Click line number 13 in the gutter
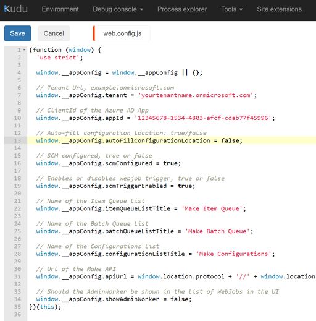316x321 pixels. point(17,140)
